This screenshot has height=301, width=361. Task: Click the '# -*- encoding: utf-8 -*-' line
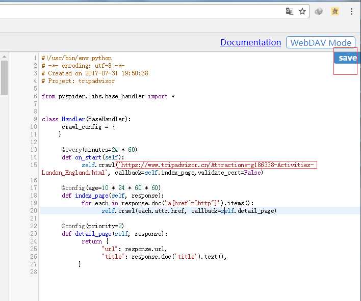tap(83, 66)
